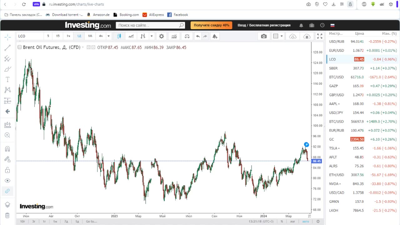400x225 pixels.
Task: Click the site search field
Action: 150,25
